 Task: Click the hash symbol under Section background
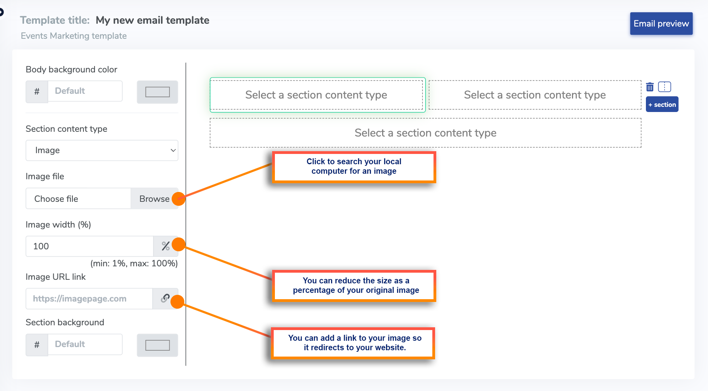(x=37, y=345)
